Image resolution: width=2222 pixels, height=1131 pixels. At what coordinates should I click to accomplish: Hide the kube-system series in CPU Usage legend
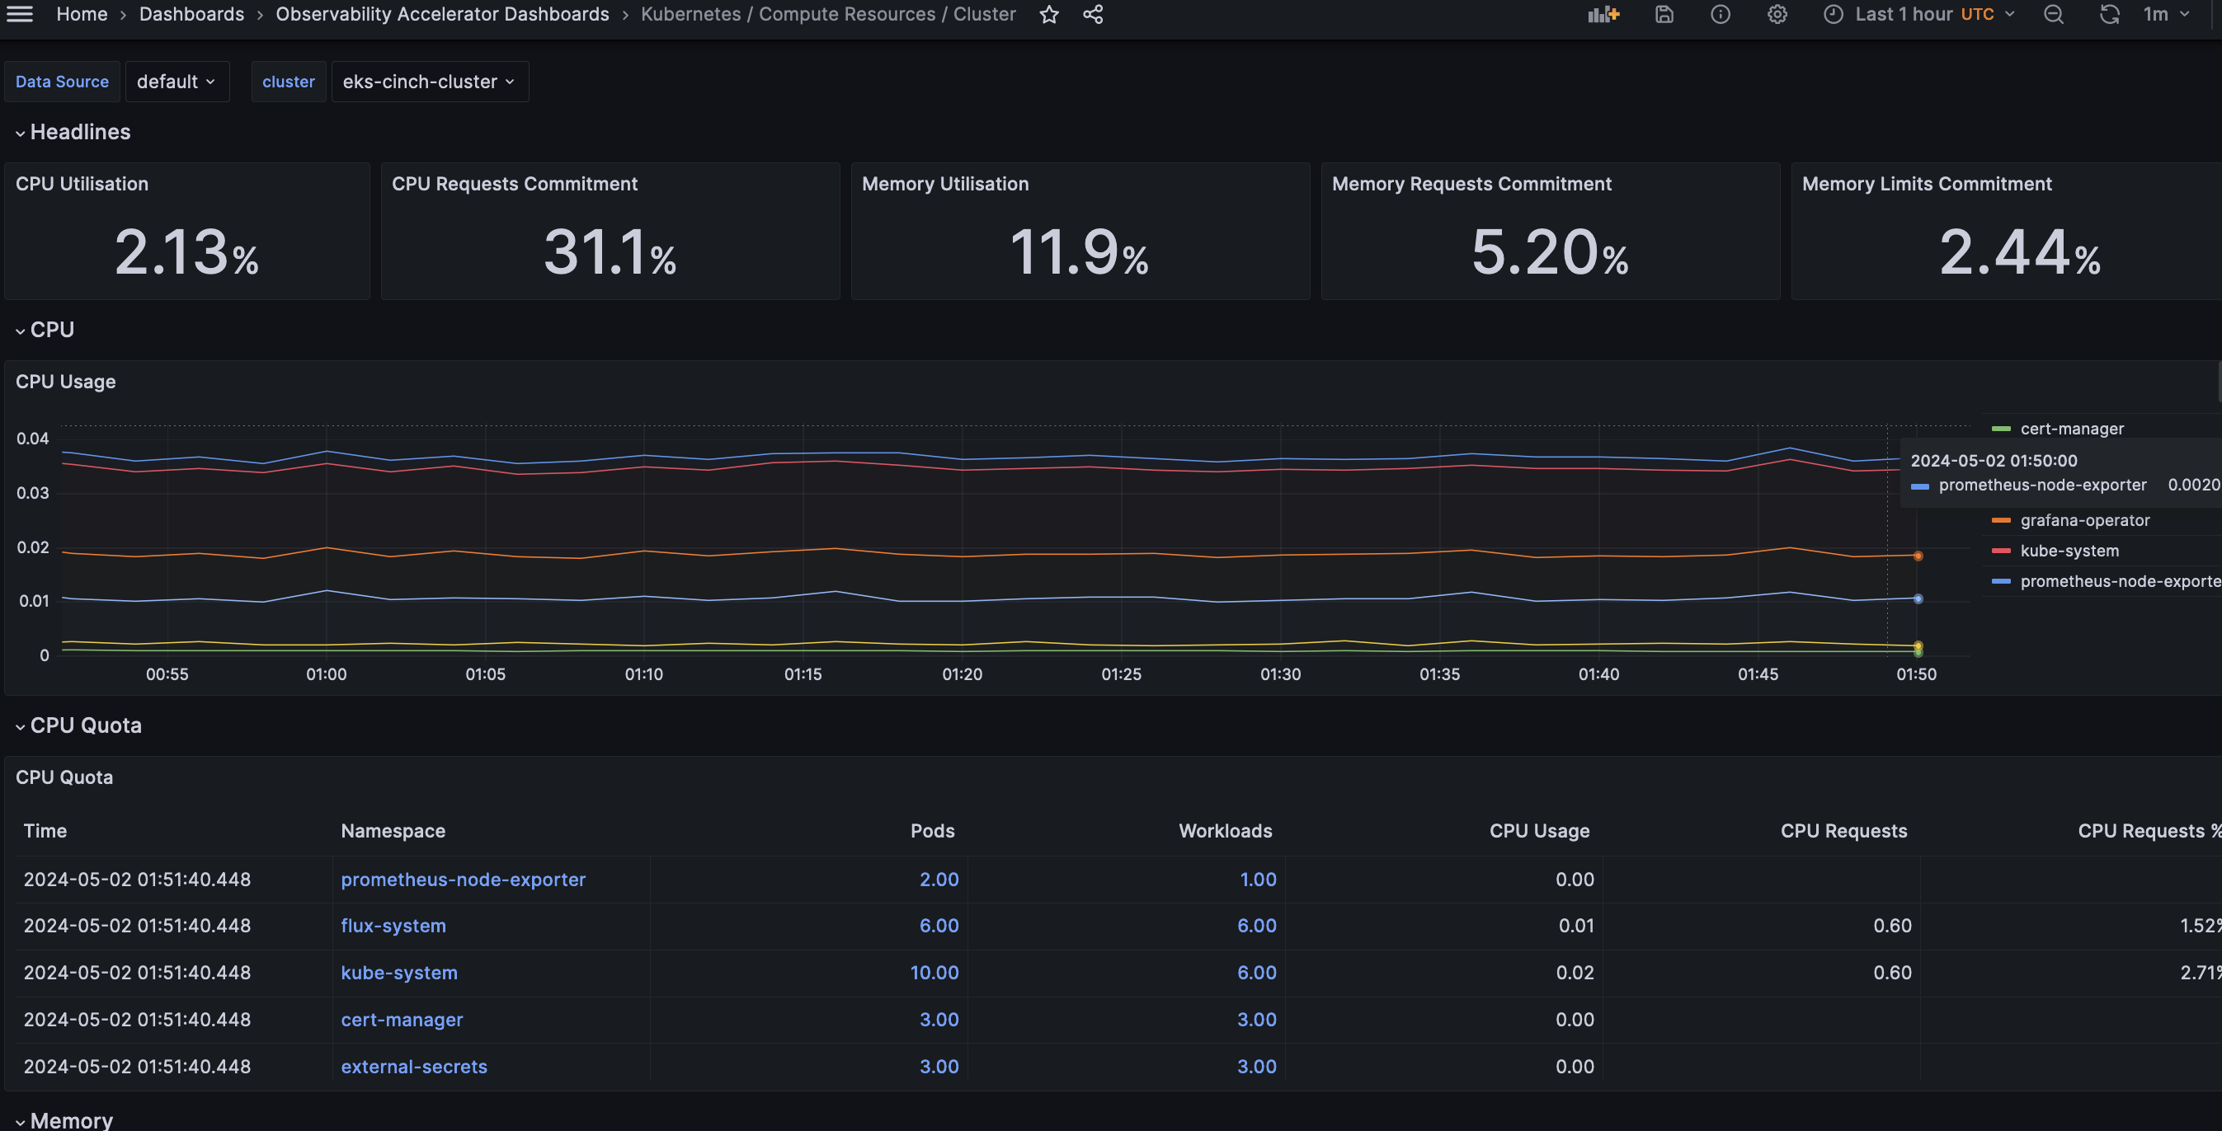(x=2069, y=550)
